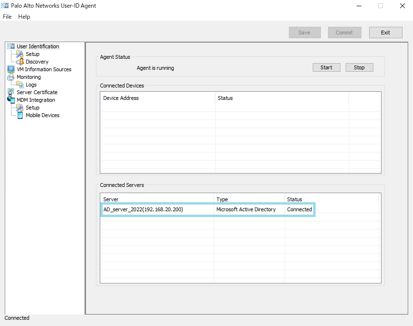
Task: Click the VM Information Sources monitor icon
Action: click(11, 69)
